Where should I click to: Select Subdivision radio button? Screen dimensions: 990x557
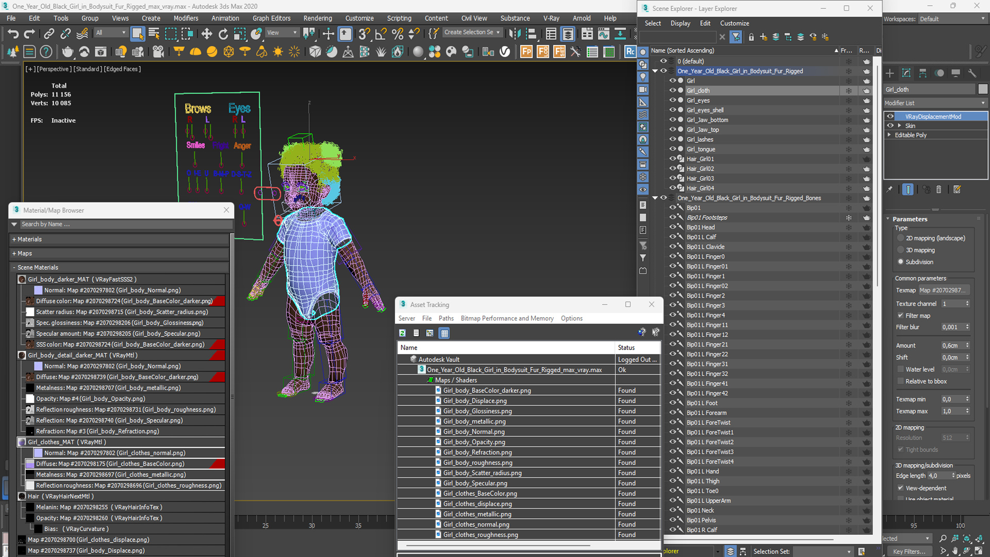pos(901,262)
